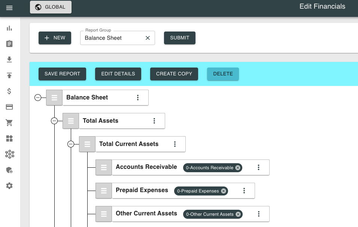This screenshot has width=358, height=227.
Task: Open the dollar sign financials section
Action: pos(9,91)
